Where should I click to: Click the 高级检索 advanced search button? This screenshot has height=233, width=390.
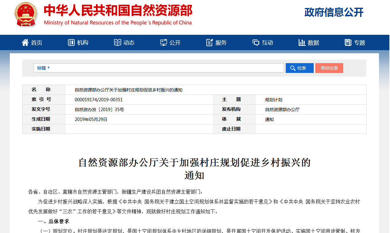329,68
